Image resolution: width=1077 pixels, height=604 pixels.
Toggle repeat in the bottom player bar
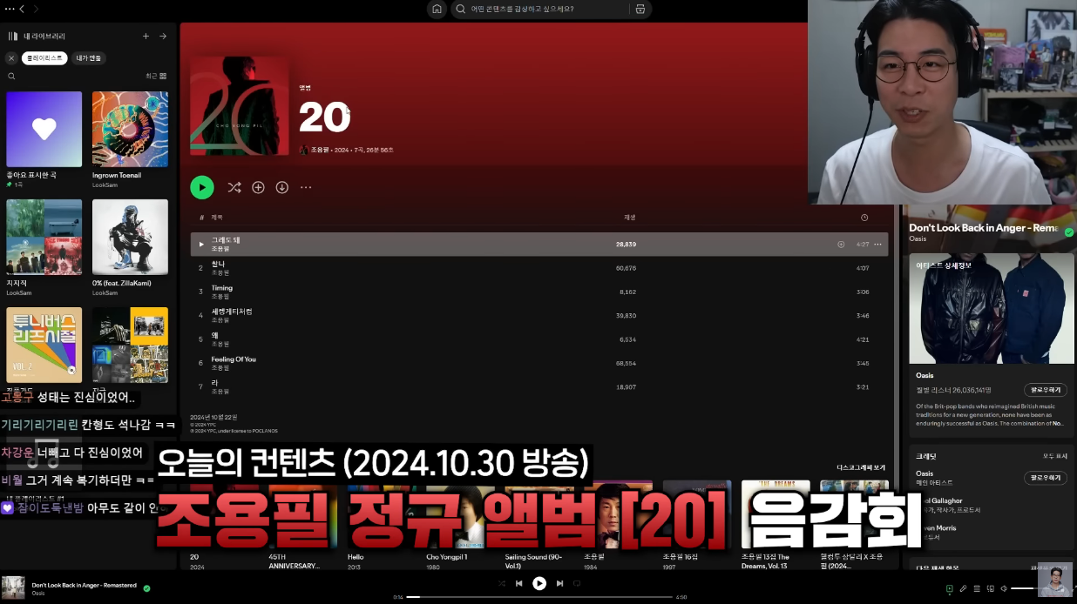point(577,583)
